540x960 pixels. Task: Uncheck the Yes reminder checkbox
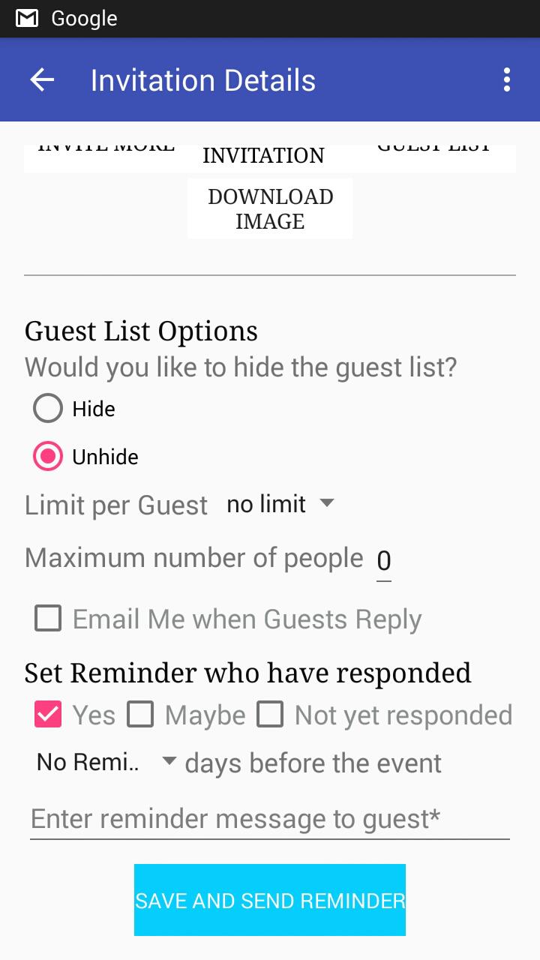pyautogui.click(x=48, y=715)
